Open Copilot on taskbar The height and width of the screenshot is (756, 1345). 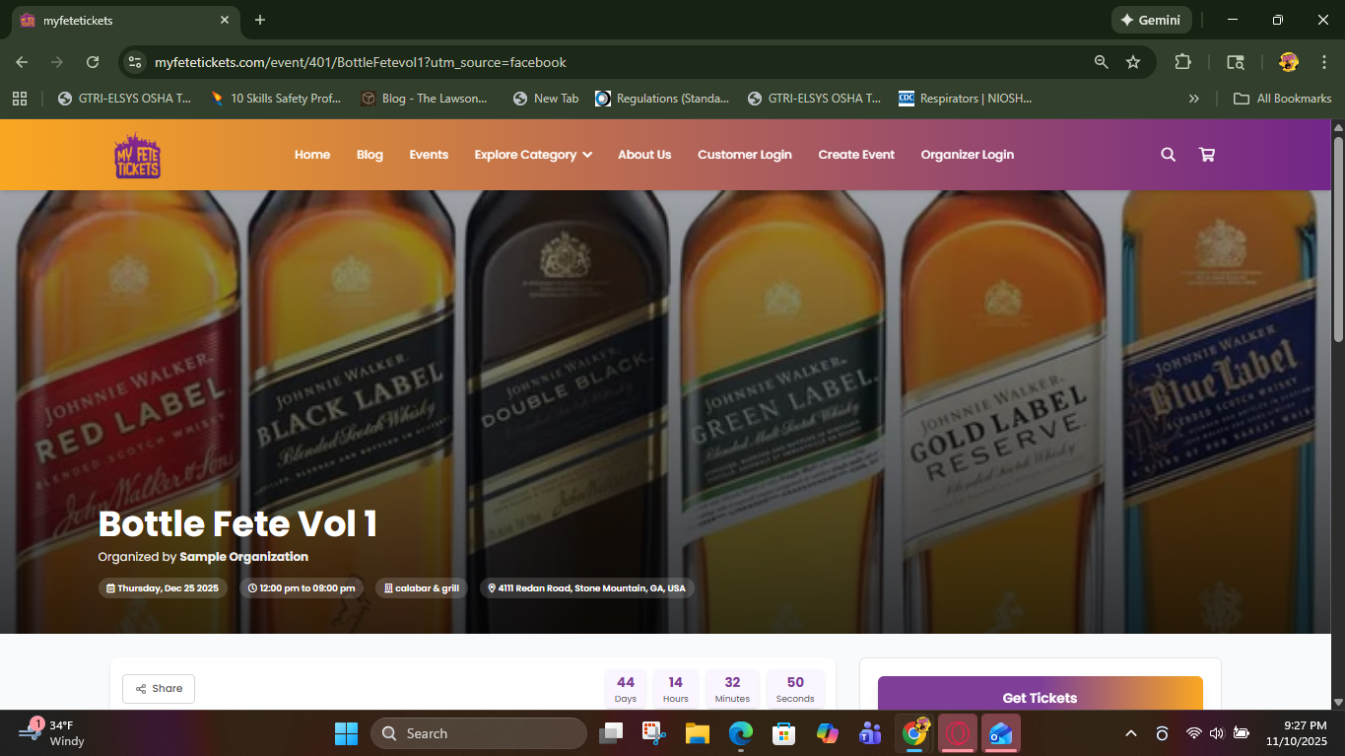pos(827,733)
